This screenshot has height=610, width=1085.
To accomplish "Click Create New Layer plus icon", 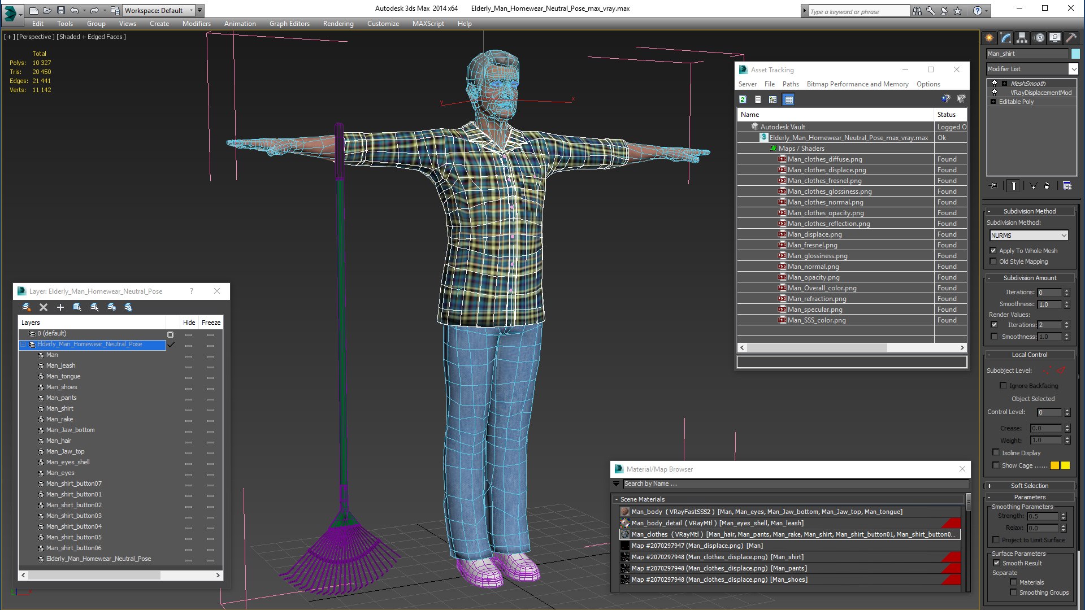I will (x=60, y=307).
